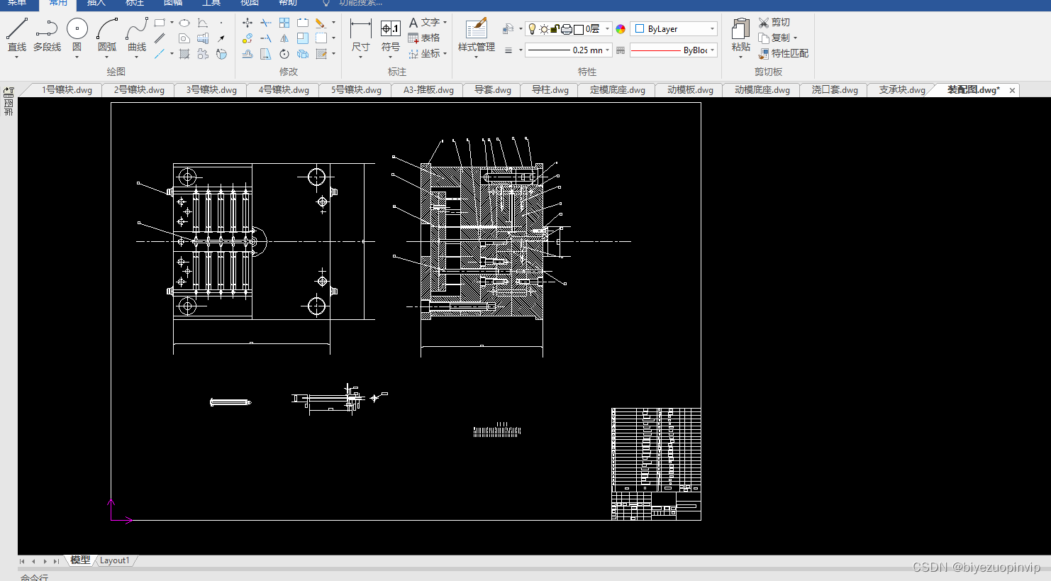Expand the 复制 dropdown arrow
This screenshot has height=581, width=1051.
coord(795,38)
